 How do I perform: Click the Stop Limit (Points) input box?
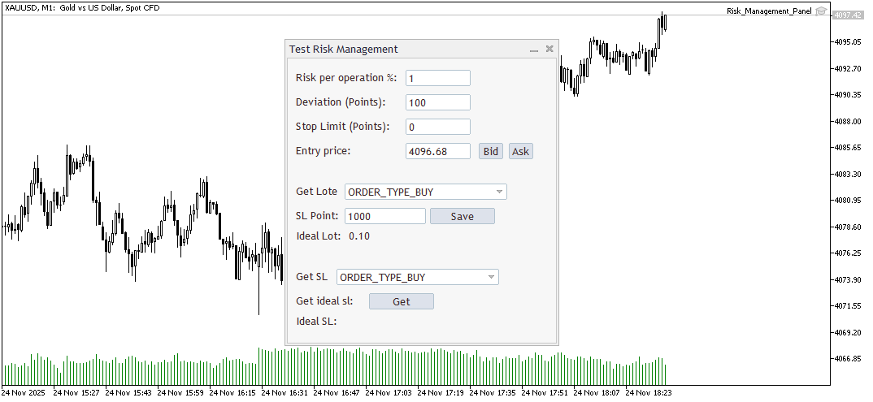(x=438, y=127)
